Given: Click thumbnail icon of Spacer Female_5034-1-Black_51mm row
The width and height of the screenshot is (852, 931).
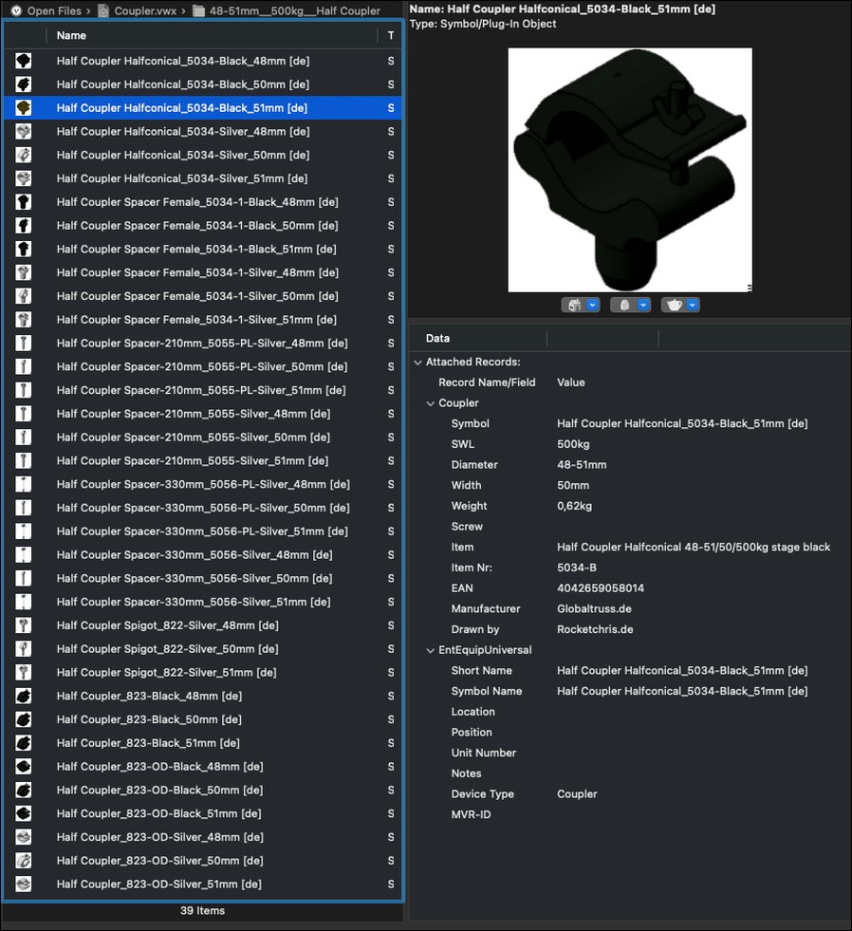Looking at the screenshot, I should pyautogui.click(x=23, y=249).
